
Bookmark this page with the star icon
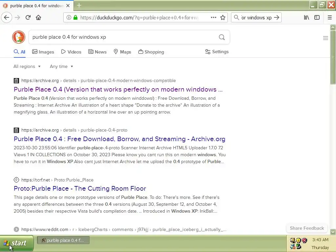coord(223,17)
